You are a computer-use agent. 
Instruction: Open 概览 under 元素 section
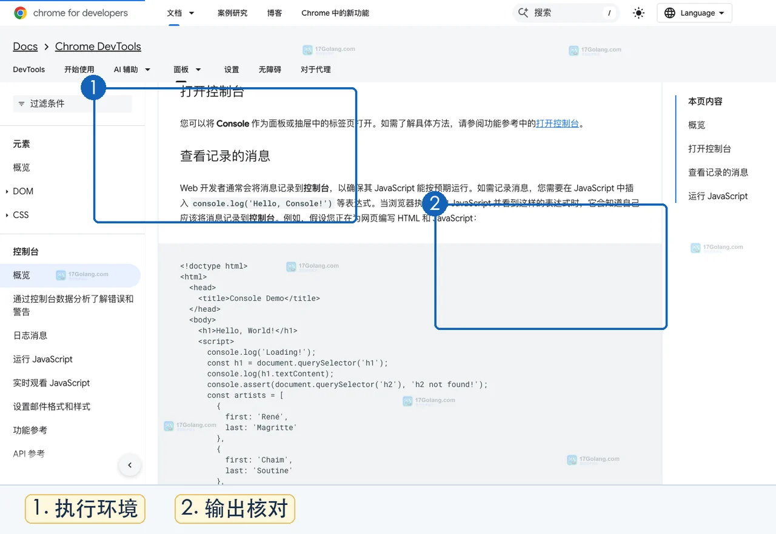click(22, 168)
